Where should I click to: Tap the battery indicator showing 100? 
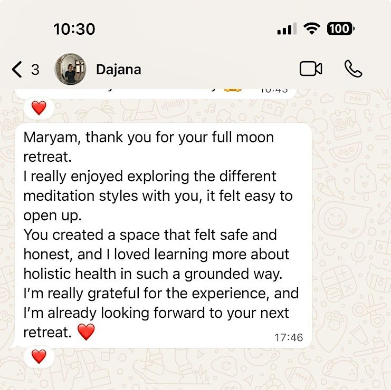(x=340, y=28)
